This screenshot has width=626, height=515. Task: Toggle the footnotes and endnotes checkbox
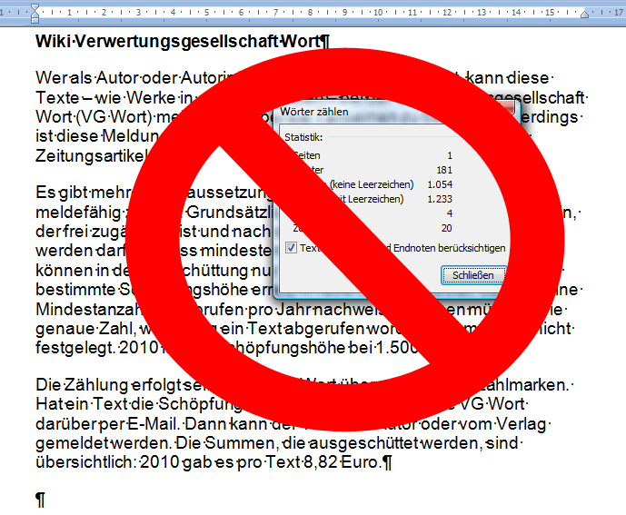coord(291,248)
